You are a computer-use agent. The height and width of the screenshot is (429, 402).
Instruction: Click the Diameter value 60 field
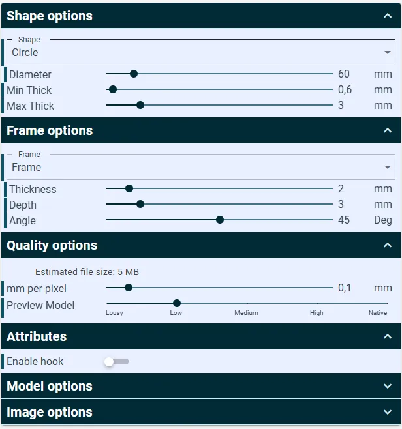click(344, 74)
